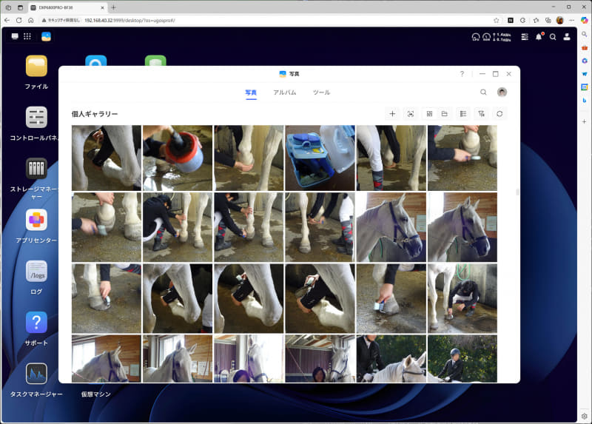Open the notifications bell
The width and height of the screenshot is (592, 424).
(539, 36)
